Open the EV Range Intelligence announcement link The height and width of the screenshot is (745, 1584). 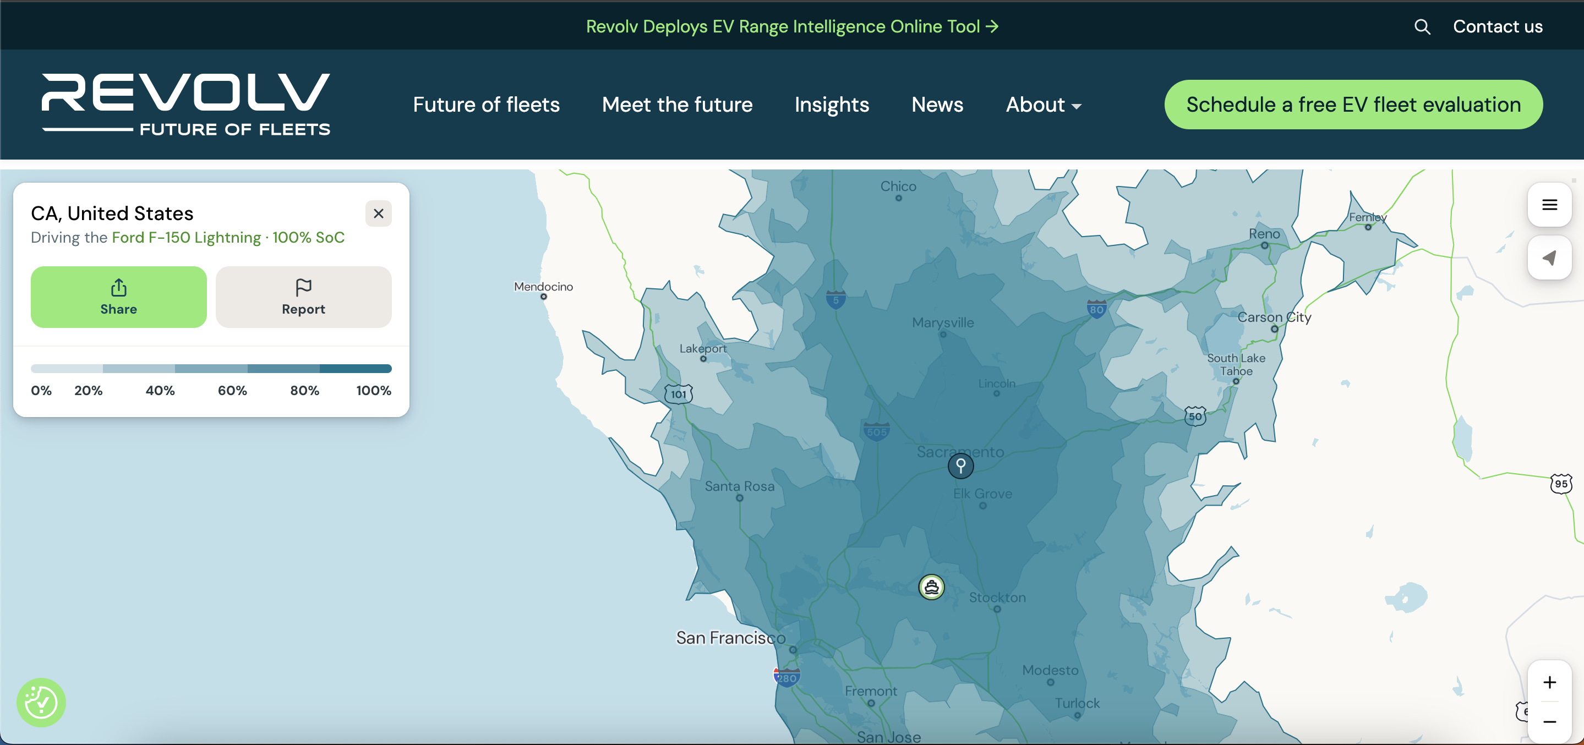click(792, 26)
